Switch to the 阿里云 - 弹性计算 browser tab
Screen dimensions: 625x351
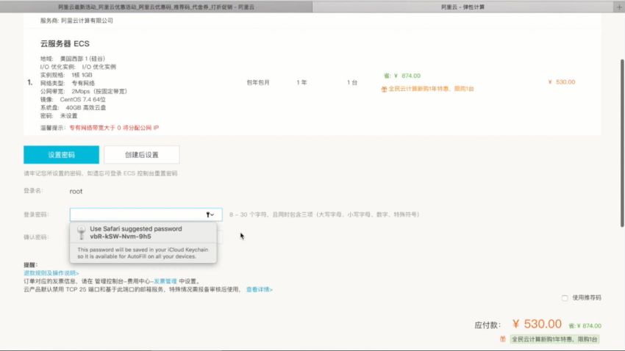(463, 7)
